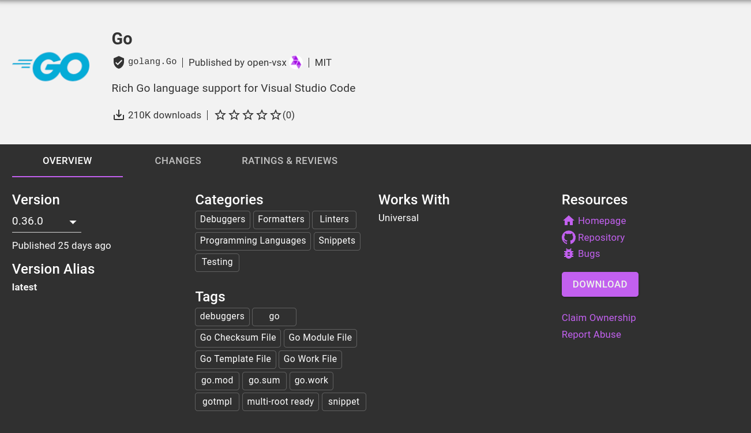Click the DOWNLOAD button
751x433 pixels.
(600, 284)
